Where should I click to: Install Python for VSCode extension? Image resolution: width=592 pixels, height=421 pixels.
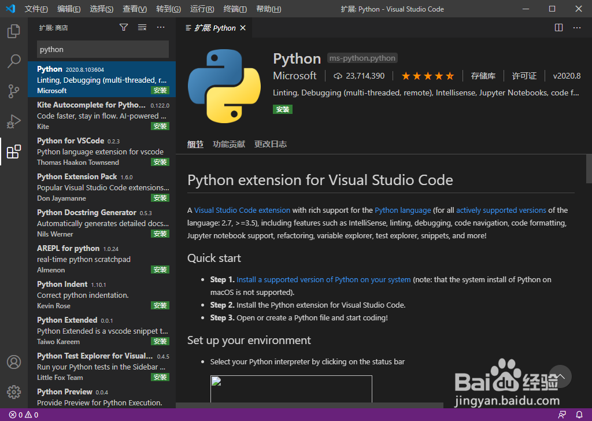pyautogui.click(x=160, y=162)
